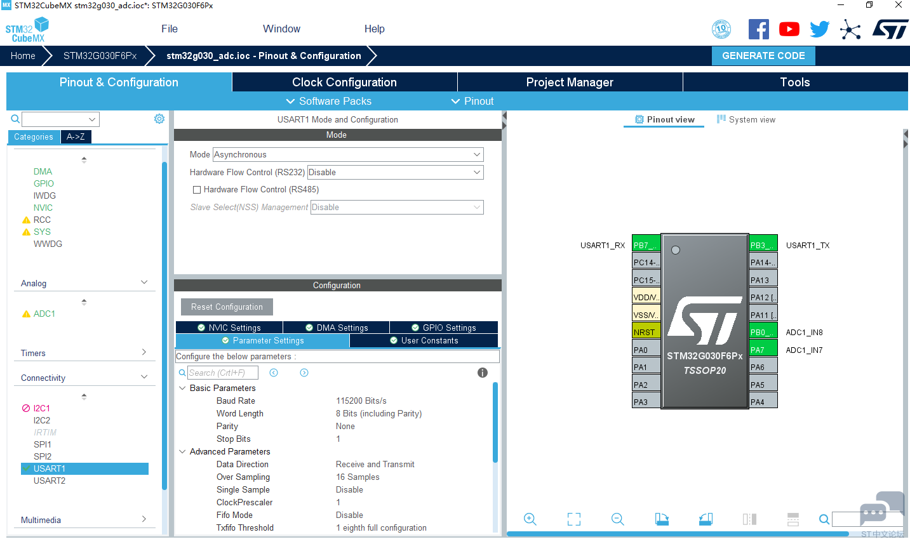
Task: Click the 10th anniversary badge icon
Action: pyautogui.click(x=721, y=29)
